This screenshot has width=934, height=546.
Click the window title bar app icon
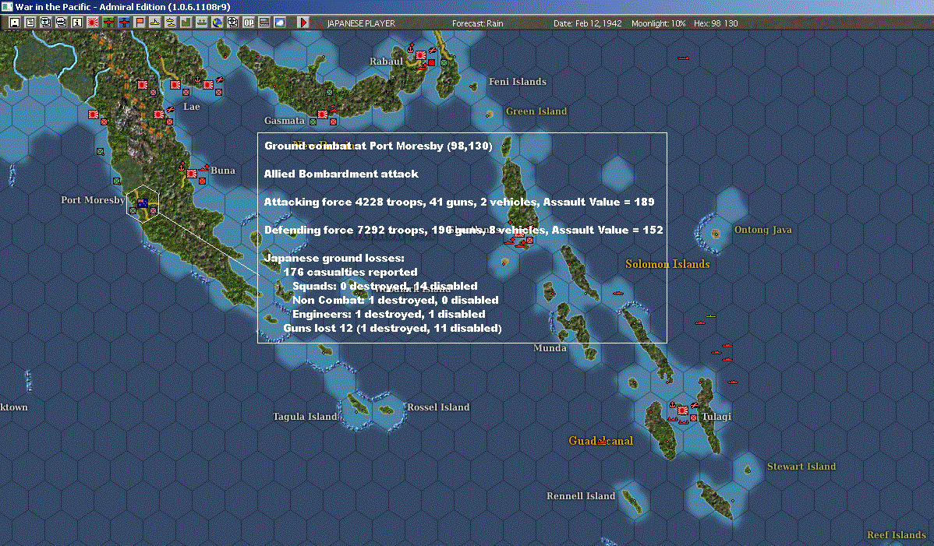tap(6, 6)
